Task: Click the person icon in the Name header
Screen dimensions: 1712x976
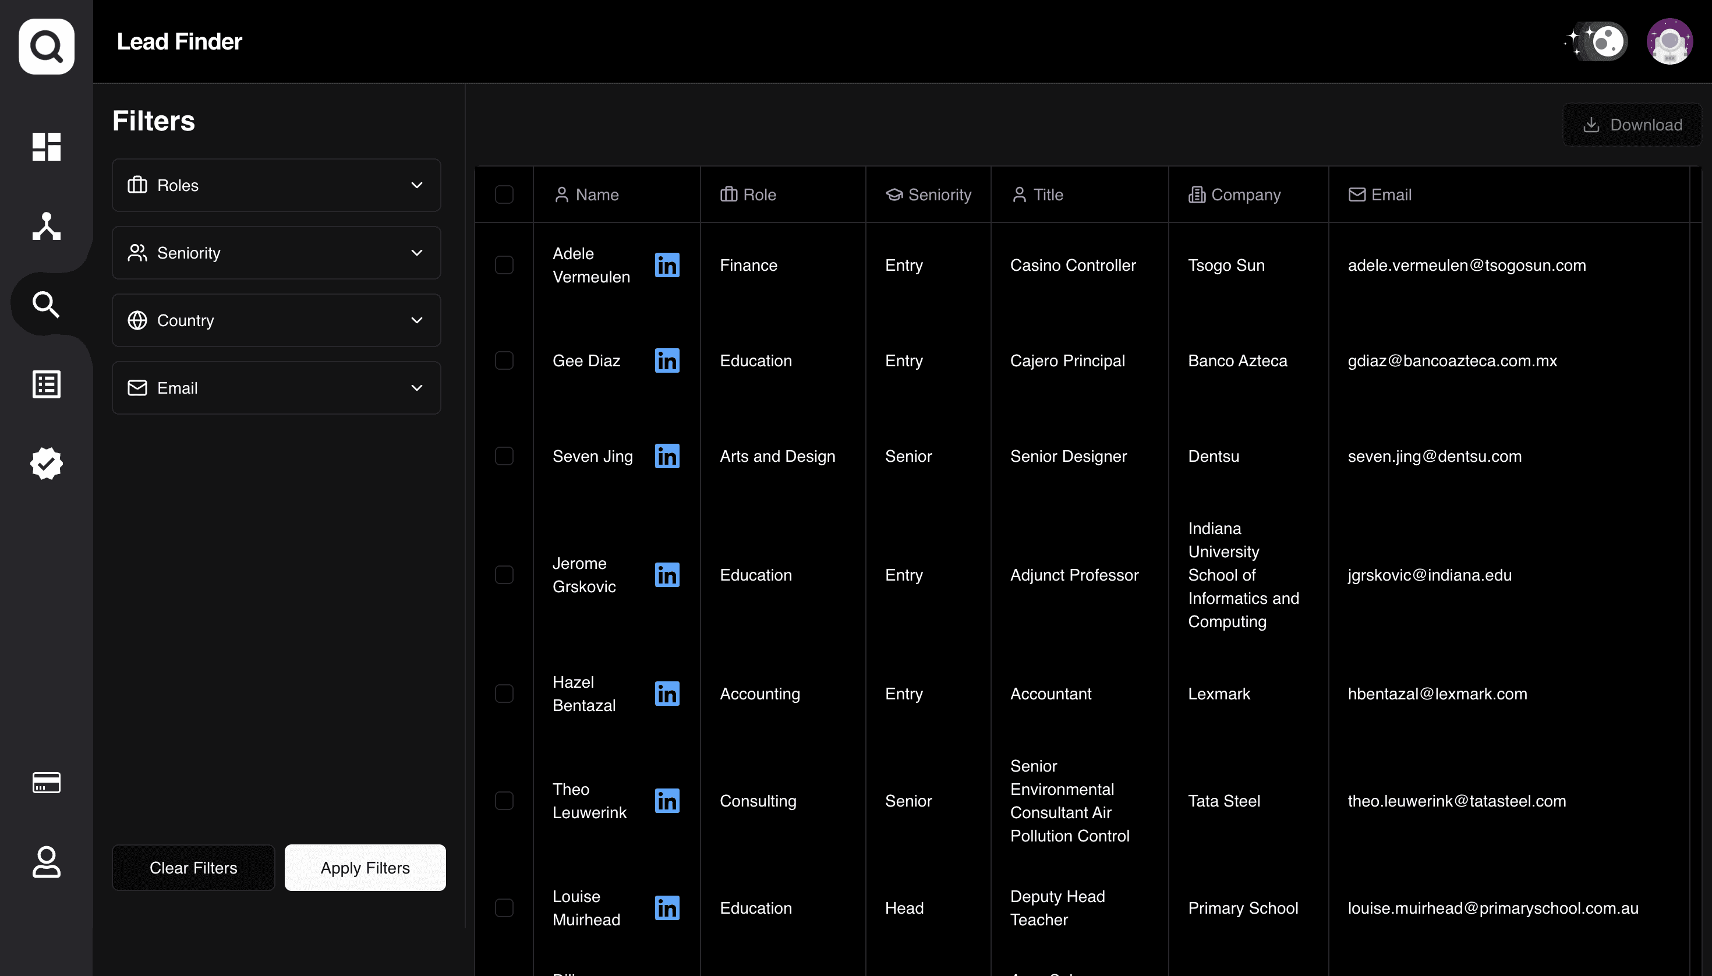Action: pyautogui.click(x=562, y=195)
